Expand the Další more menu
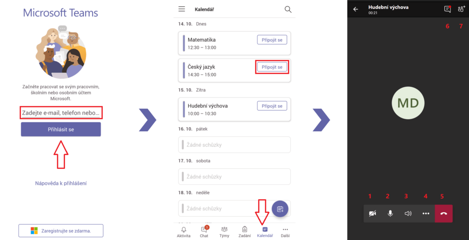469x240 pixels. [x=285, y=232]
